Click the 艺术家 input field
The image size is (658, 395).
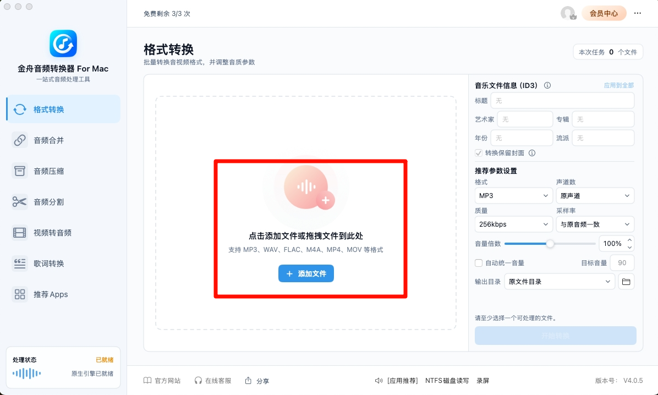tap(525, 119)
